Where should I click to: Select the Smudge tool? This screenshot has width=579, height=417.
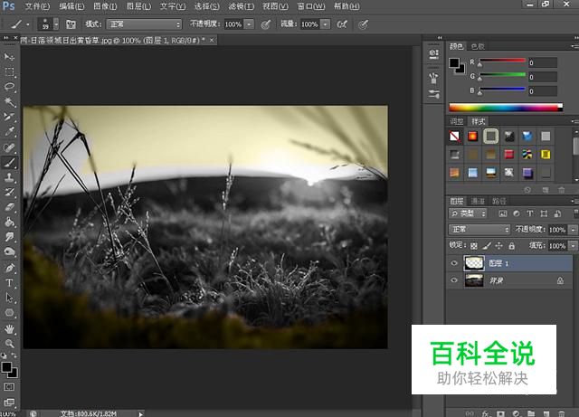9,237
